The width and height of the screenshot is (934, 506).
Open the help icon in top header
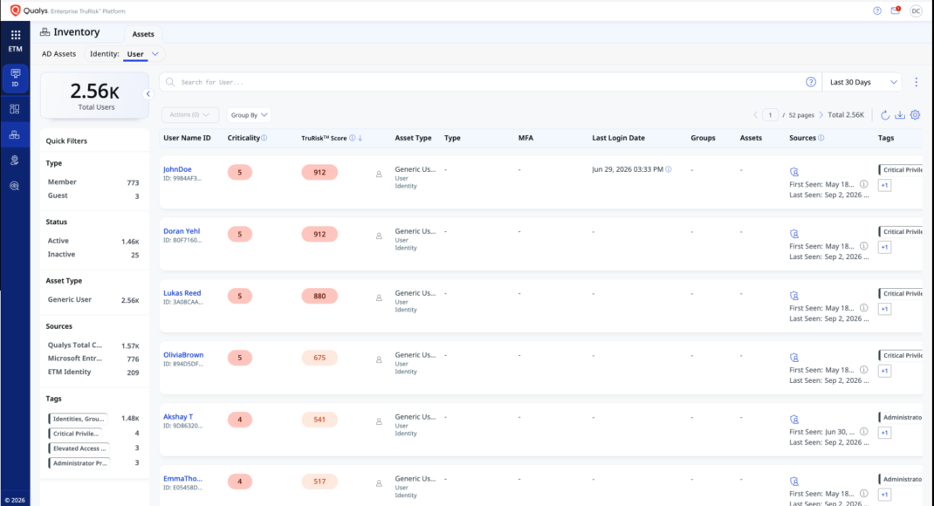pos(876,10)
